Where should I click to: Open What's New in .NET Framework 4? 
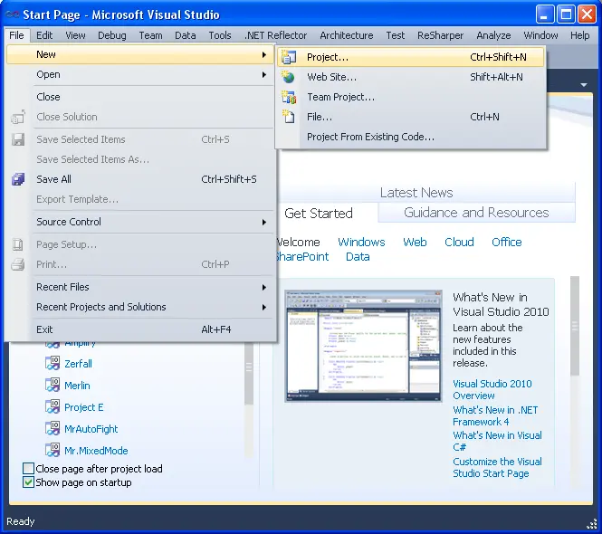(x=495, y=415)
